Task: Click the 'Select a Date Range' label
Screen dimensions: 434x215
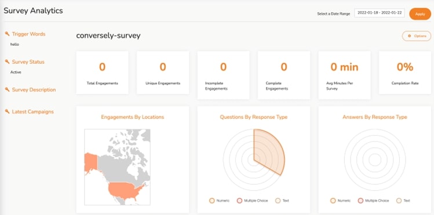Action: pyautogui.click(x=334, y=14)
